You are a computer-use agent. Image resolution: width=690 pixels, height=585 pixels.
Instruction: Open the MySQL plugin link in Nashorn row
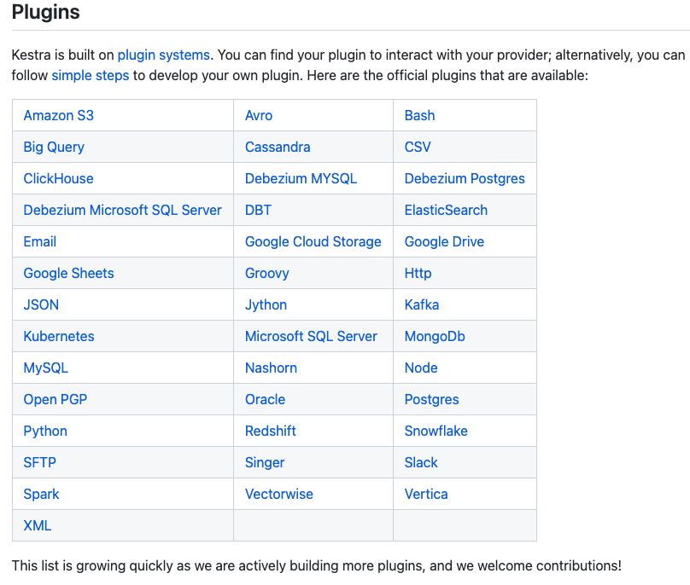coord(46,368)
